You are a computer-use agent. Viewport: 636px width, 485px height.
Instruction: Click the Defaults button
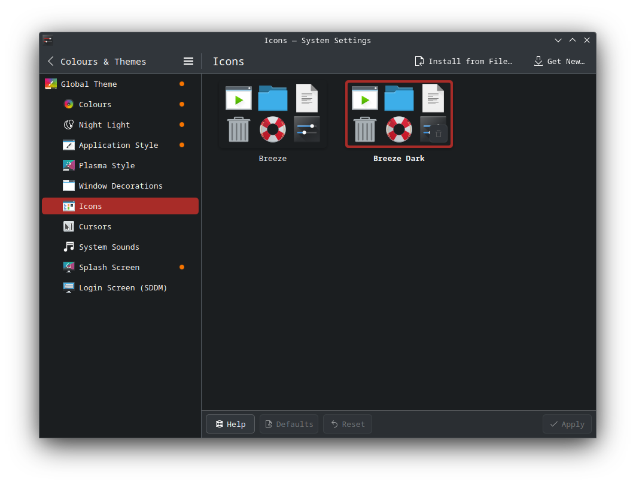pyautogui.click(x=289, y=424)
